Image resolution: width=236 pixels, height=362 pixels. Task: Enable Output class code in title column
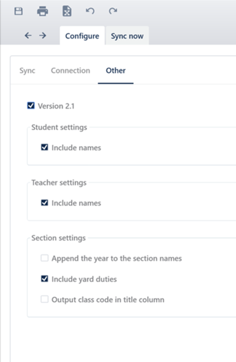pos(45,299)
